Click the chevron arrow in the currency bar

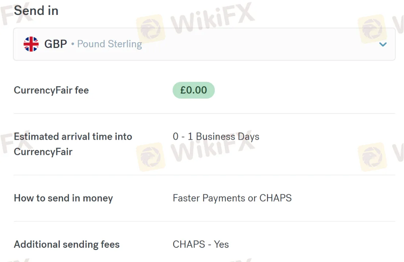383,44
